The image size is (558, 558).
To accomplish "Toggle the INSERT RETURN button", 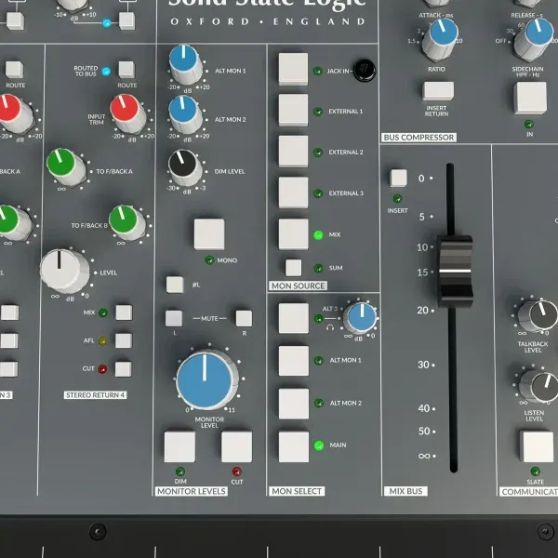I will pyautogui.click(x=438, y=91).
